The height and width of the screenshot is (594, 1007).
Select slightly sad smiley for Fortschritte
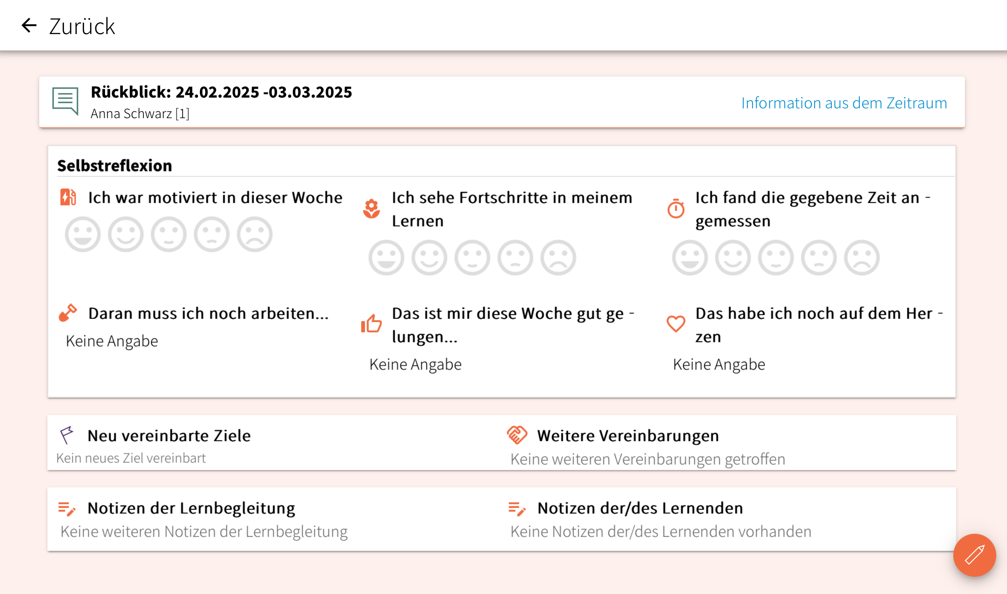coord(515,258)
